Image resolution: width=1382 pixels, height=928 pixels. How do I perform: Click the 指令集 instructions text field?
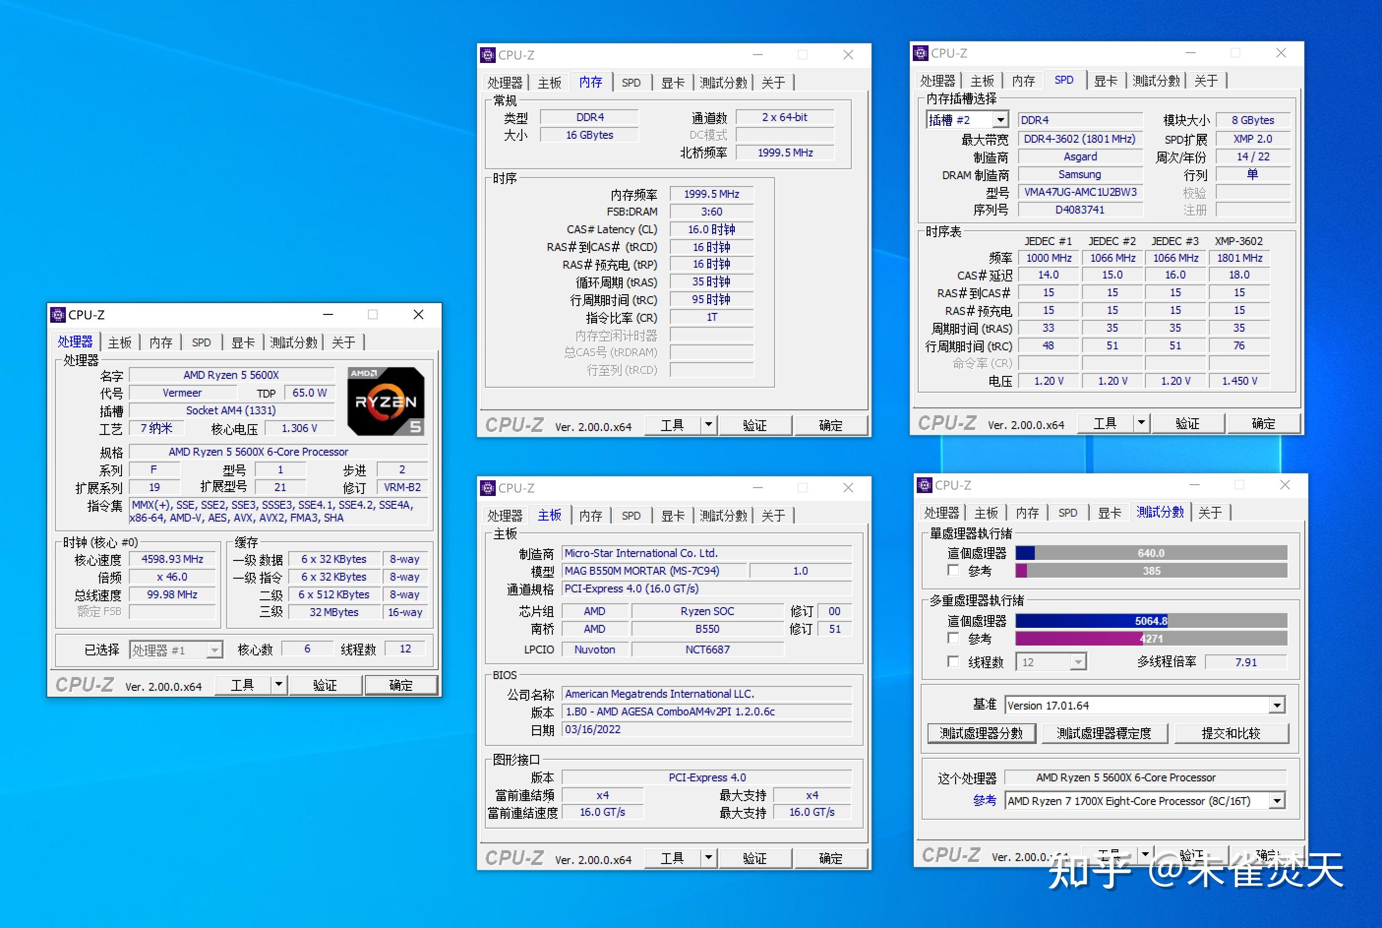coord(278,511)
